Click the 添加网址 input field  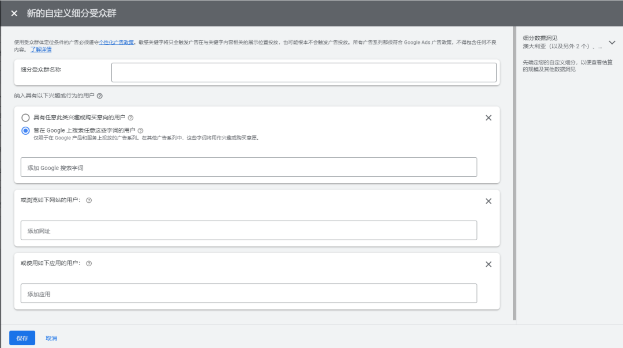tap(249, 230)
